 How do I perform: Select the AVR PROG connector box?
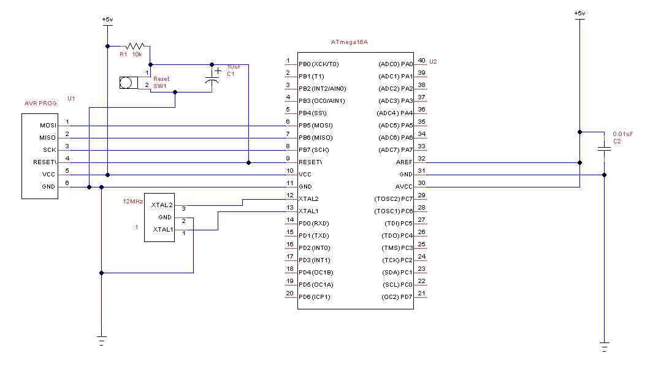40,156
